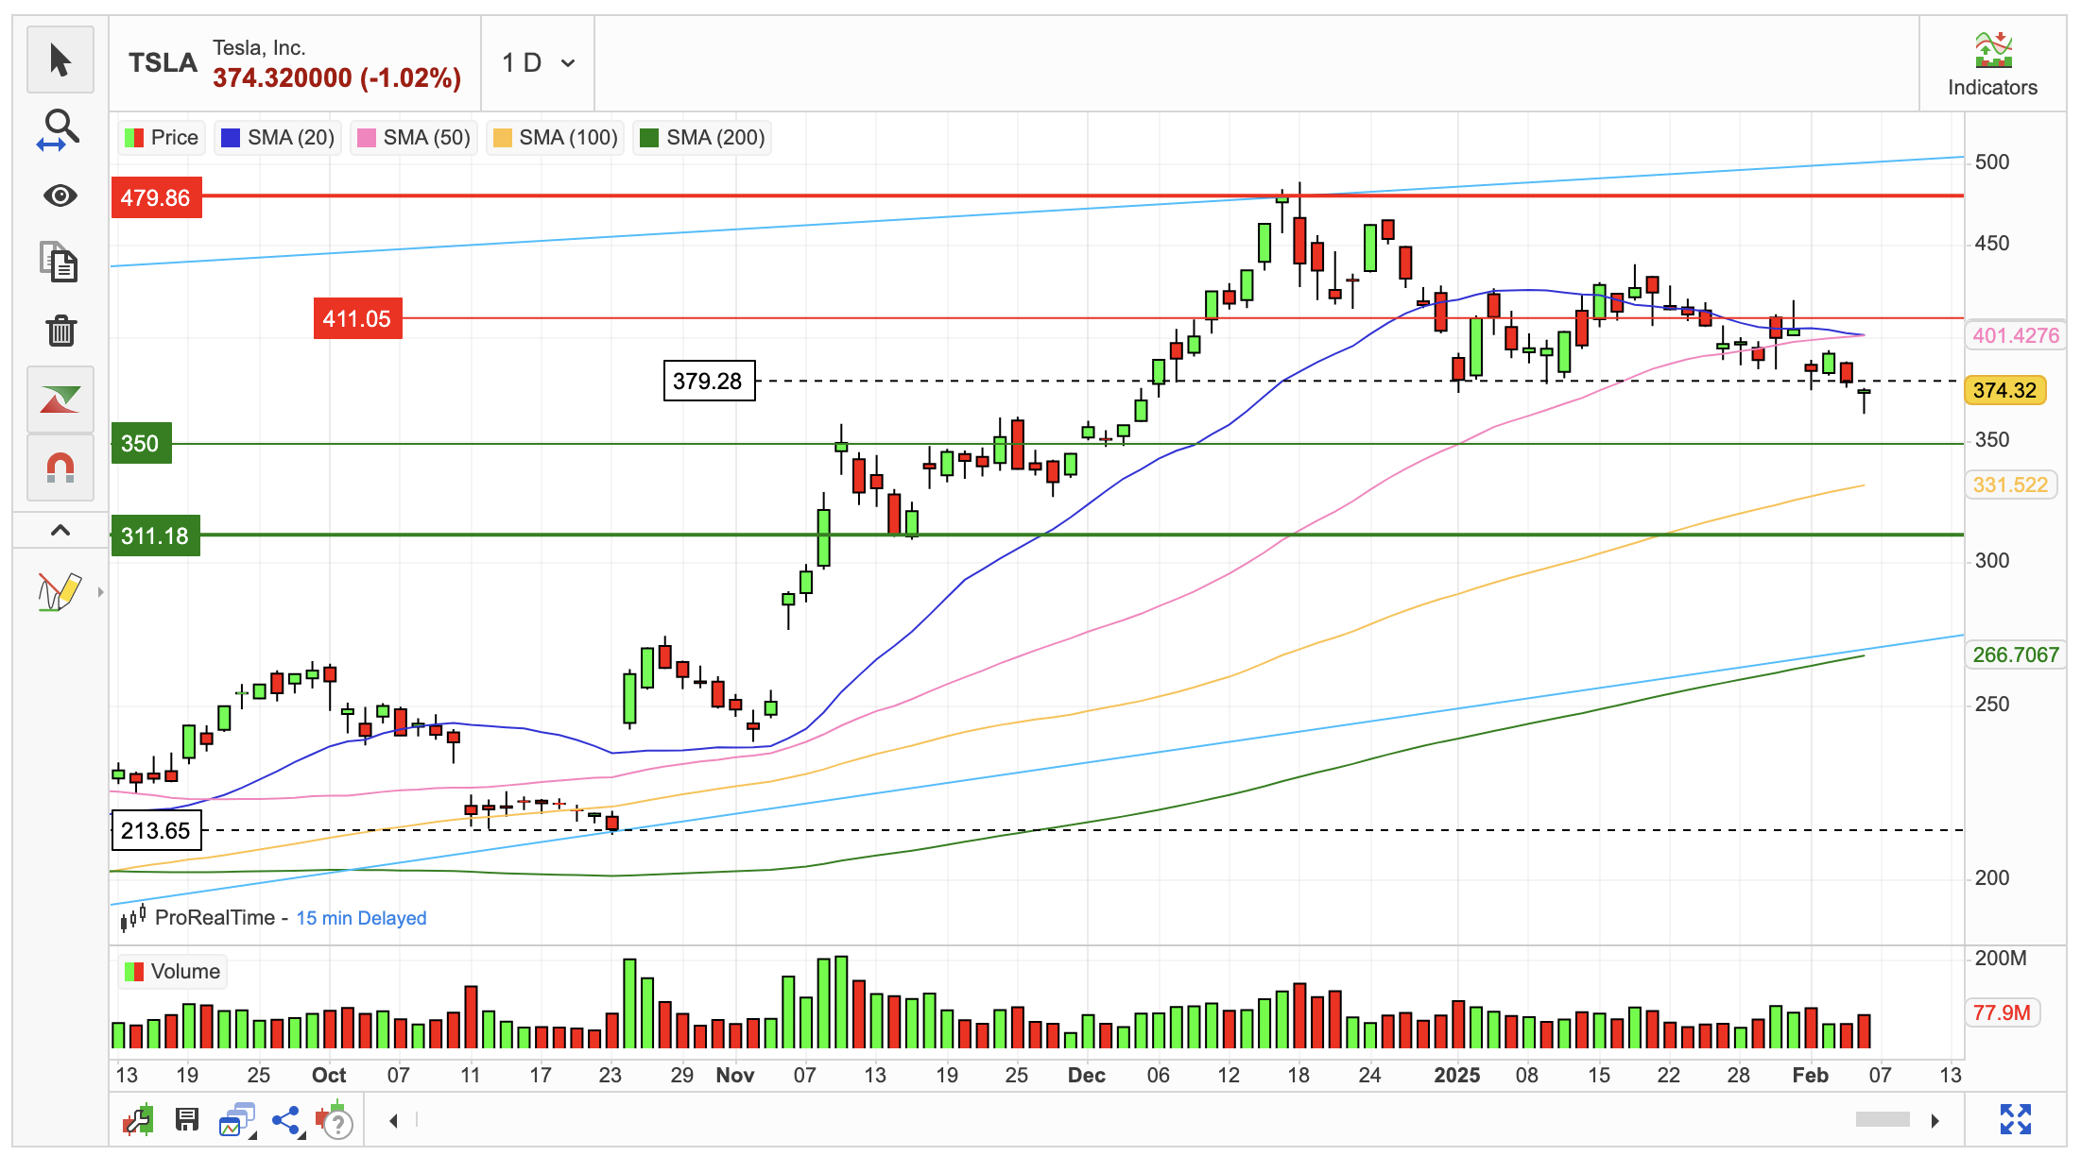The width and height of the screenshot is (2081, 1156).
Task: Toggle the SMA (200) legend item
Action: point(702,138)
